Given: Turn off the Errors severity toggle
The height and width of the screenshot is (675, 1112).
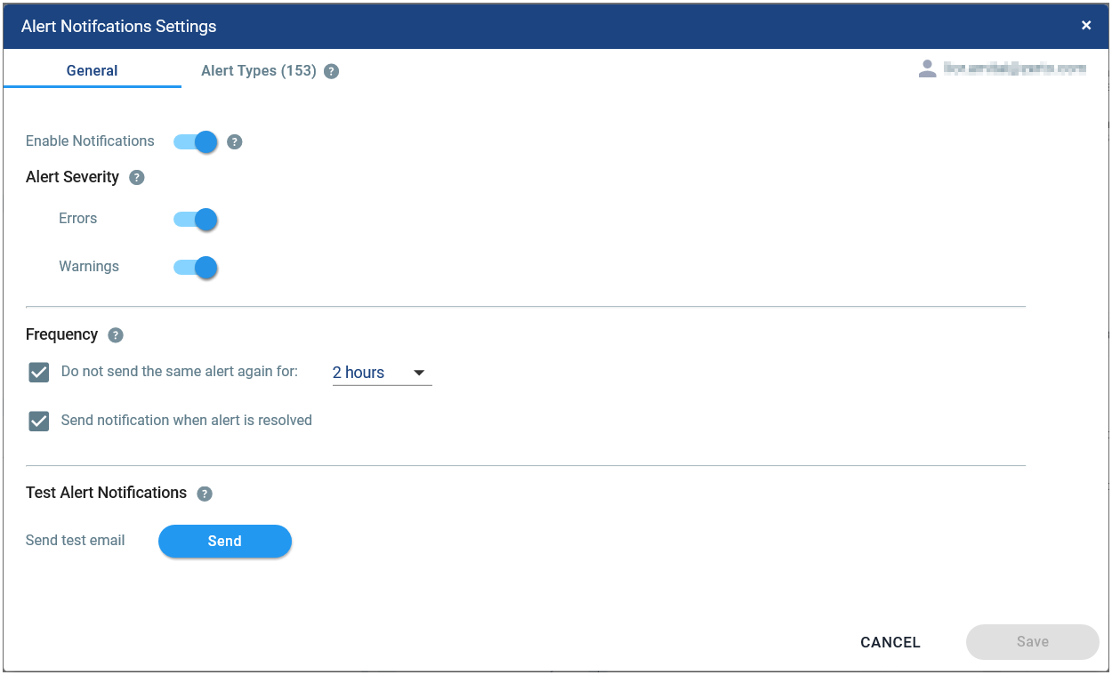Looking at the screenshot, I should [196, 220].
